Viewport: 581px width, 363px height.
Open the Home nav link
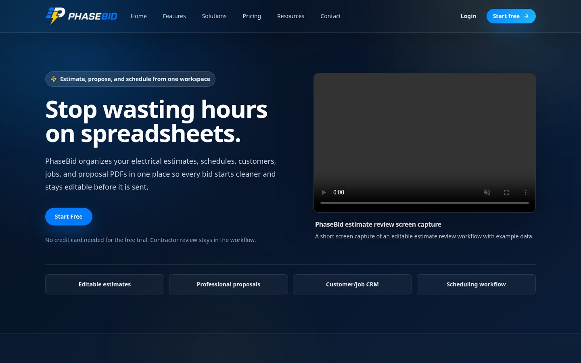(139, 16)
